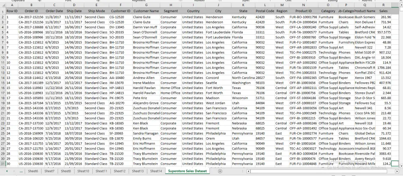Click the horizontal scrollbar thumb
The image size is (403, 176).
tap(318, 171)
